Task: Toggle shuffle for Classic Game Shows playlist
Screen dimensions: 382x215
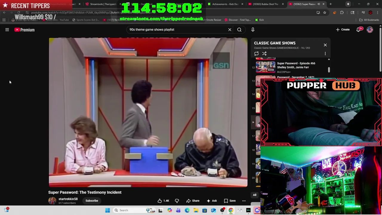Action: coord(264,54)
